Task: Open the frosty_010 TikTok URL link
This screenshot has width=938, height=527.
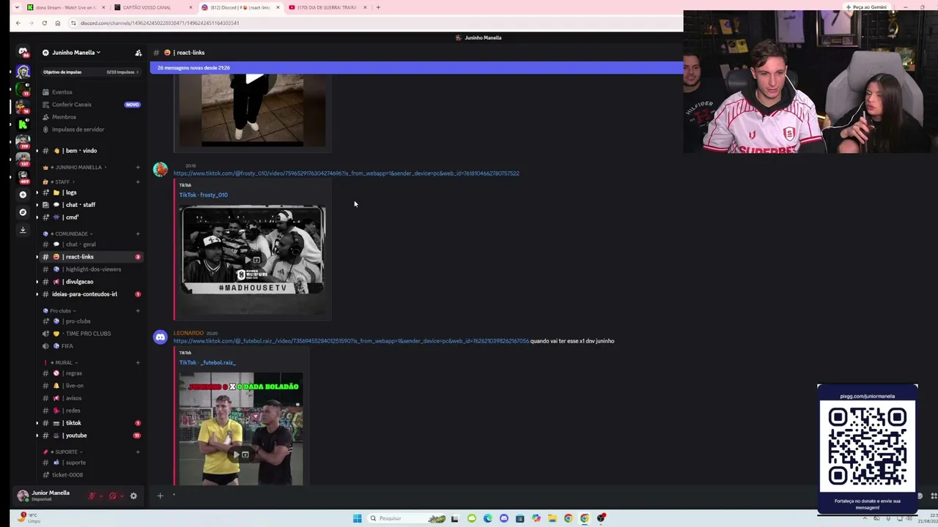Action: pos(346,173)
